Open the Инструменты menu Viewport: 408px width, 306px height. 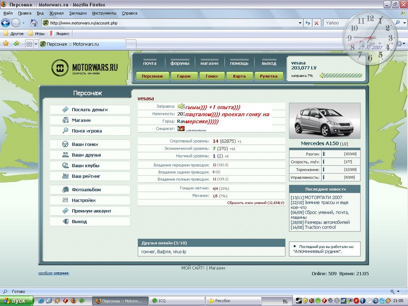(x=104, y=13)
